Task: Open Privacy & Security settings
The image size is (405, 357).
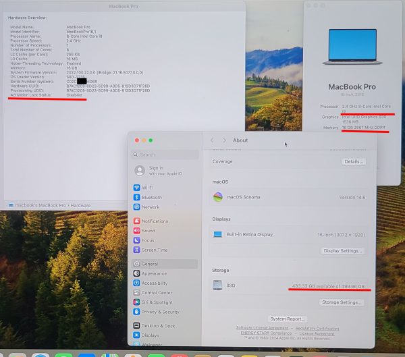Action: coord(160,312)
